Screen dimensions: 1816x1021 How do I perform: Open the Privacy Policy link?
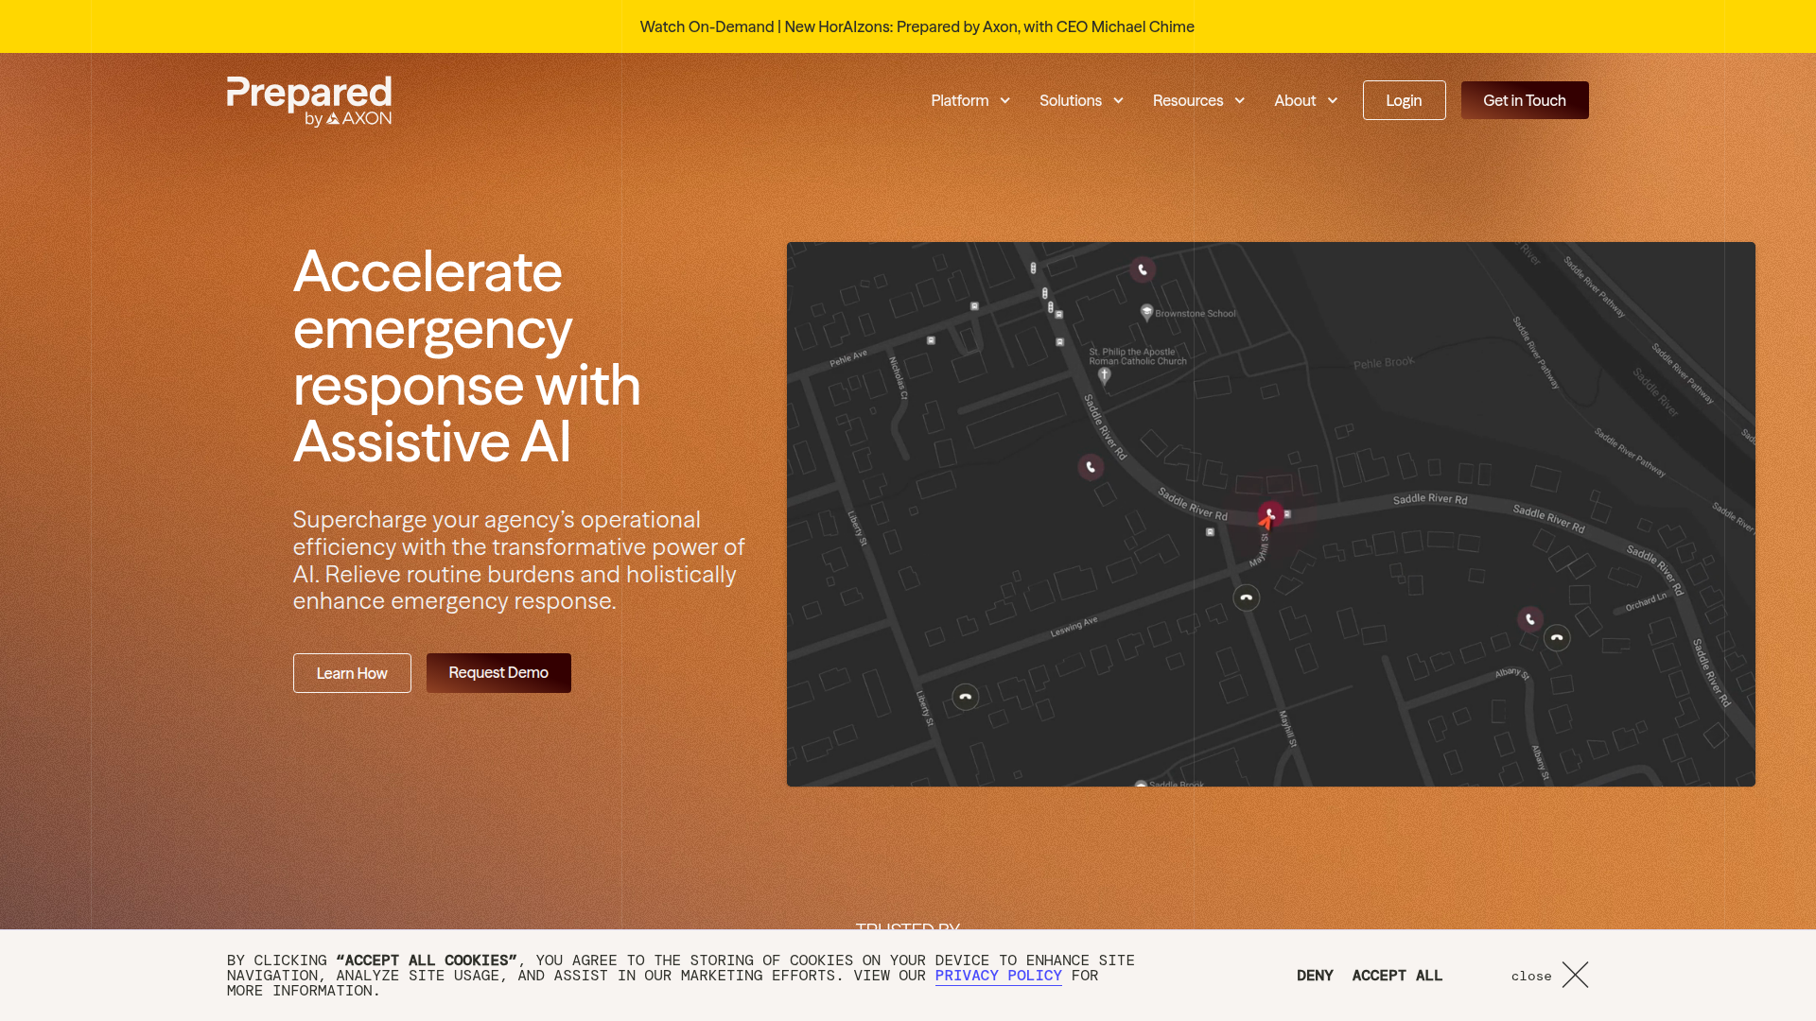click(x=998, y=976)
